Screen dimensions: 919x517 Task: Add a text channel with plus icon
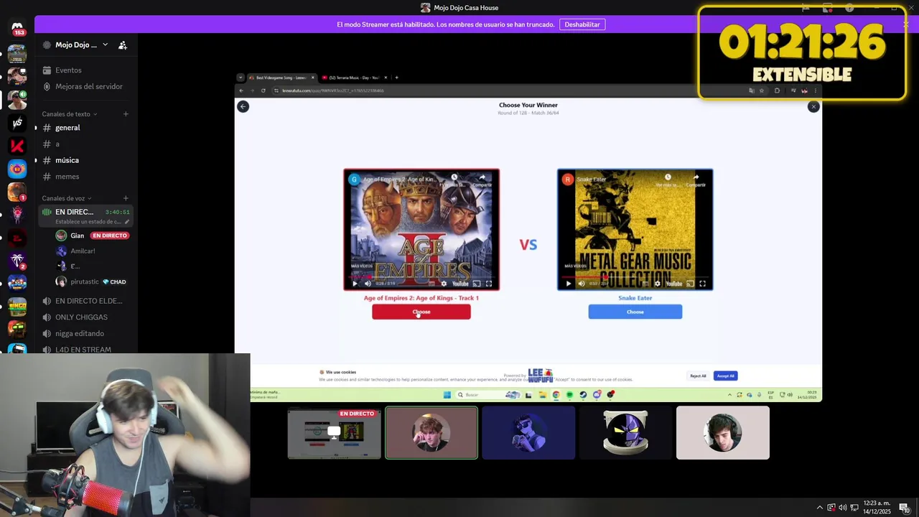tap(126, 113)
